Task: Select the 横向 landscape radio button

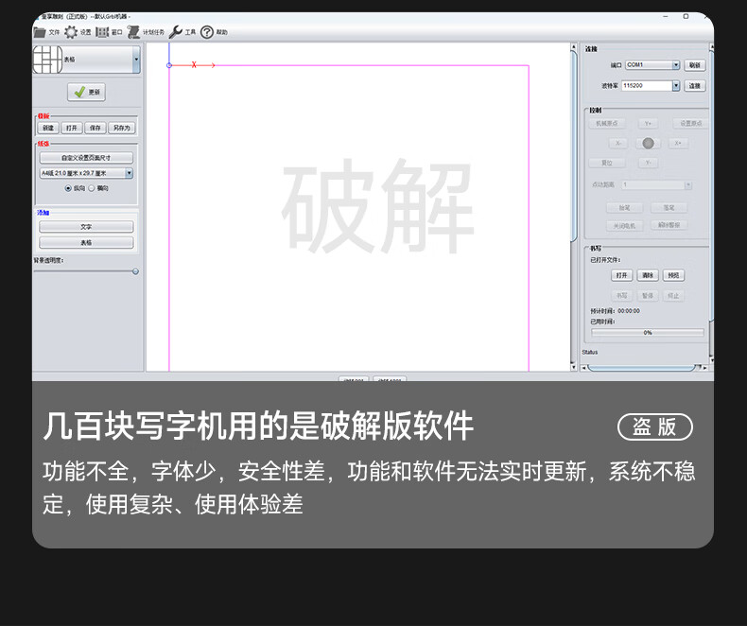Action: [92, 188]
